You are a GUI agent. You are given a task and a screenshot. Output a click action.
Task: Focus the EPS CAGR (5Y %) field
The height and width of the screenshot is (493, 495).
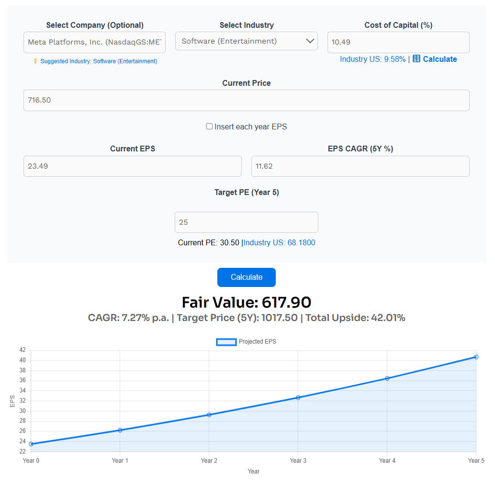(360, 166)
